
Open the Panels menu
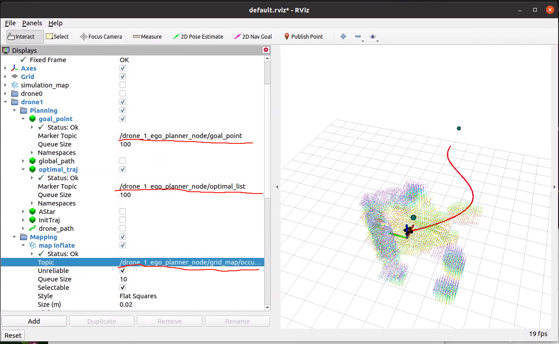tap(32, 23)
